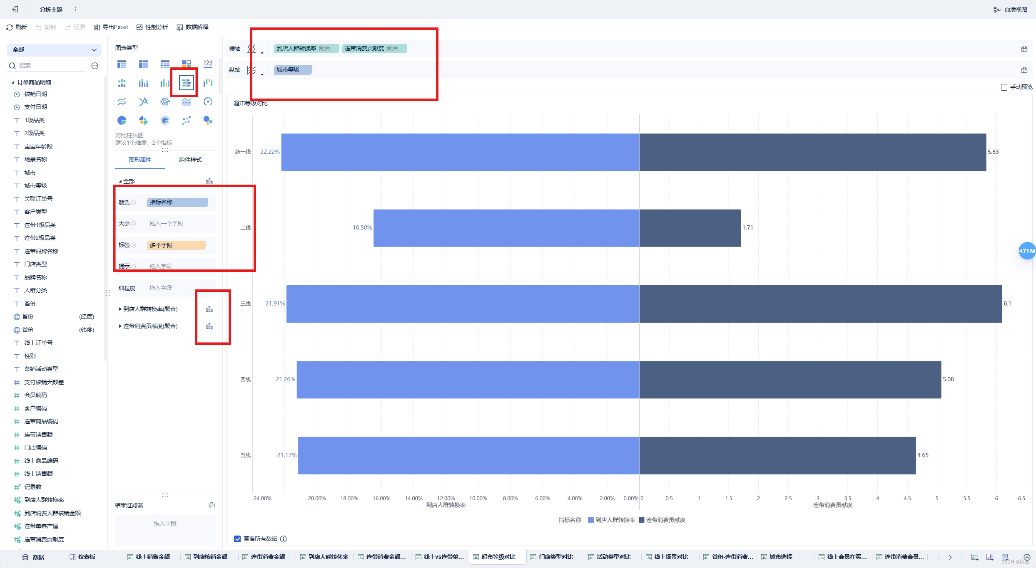Open the more options menu beside 分析主题
Image resolution: width=1036 pixels, height=568 pixels.
(x=75, y=9)
